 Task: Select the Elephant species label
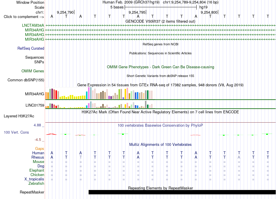(x=37, y=170)
